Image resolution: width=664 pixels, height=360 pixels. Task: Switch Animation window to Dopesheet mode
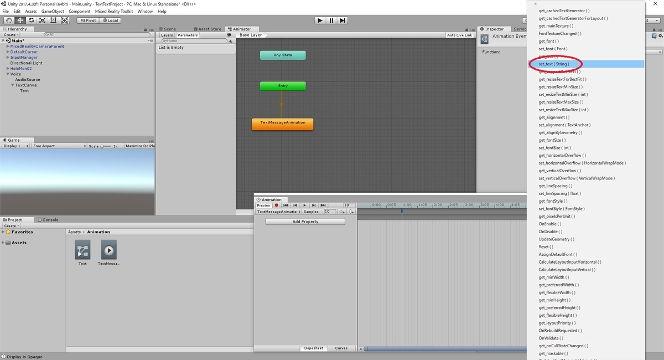click(314, 348)
